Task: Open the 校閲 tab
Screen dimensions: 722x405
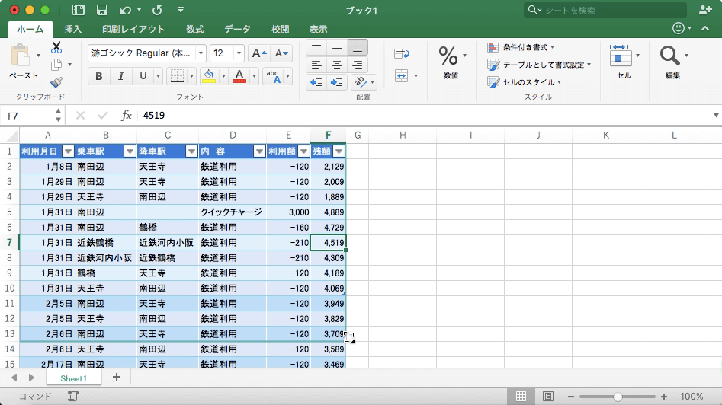Action: coord(281,30)
